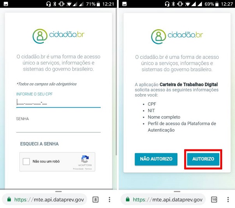Click the cidadão.br logo on login screen
235x208 pixels.
(x=59, y=36)
